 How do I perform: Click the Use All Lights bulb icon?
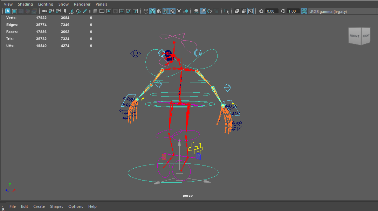pyautogui.click(x=179, y=11)
